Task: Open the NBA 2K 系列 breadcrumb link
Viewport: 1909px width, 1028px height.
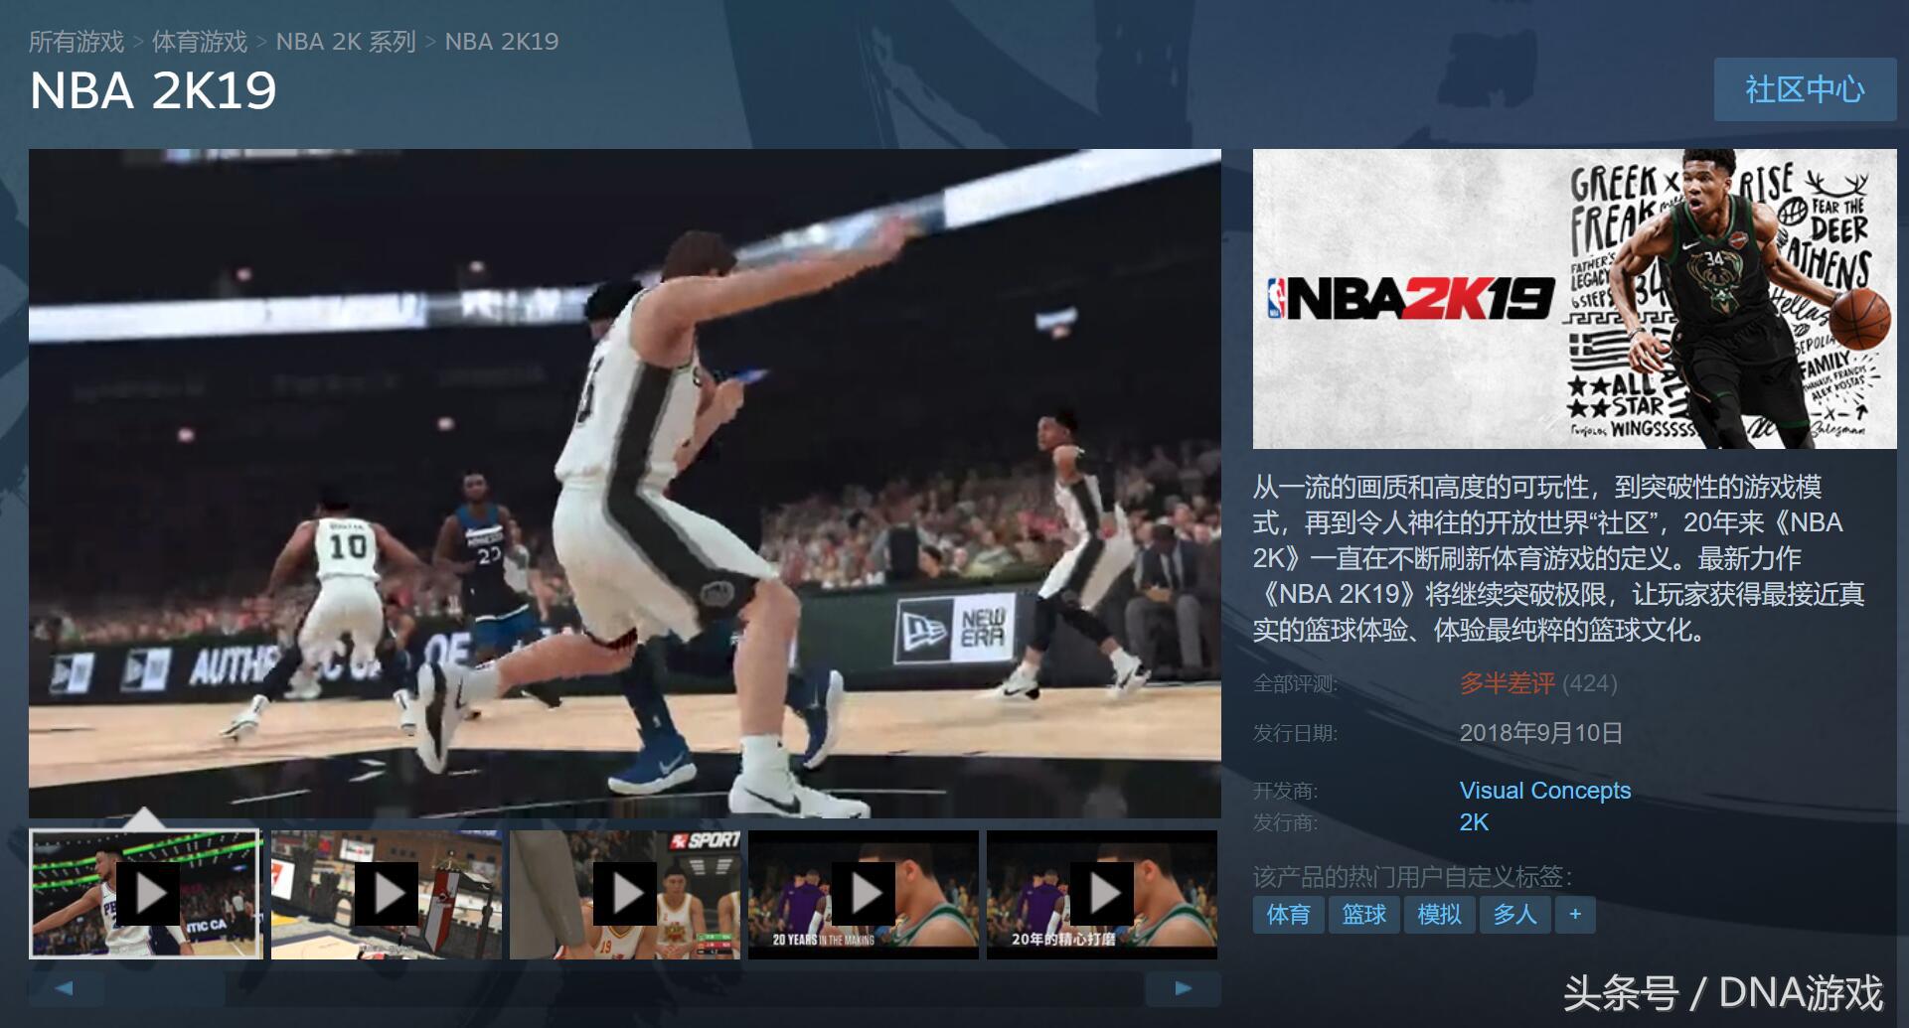Action: click(343, 42)
